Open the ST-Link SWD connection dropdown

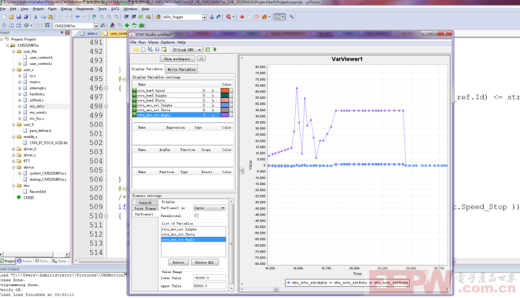pyautogui.click(x=200, y=49)
